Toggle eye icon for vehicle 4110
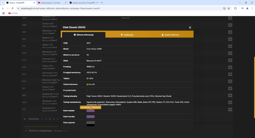Image resolution: width=255 pixels, height=138 pixels. click(x=230, y=109)
